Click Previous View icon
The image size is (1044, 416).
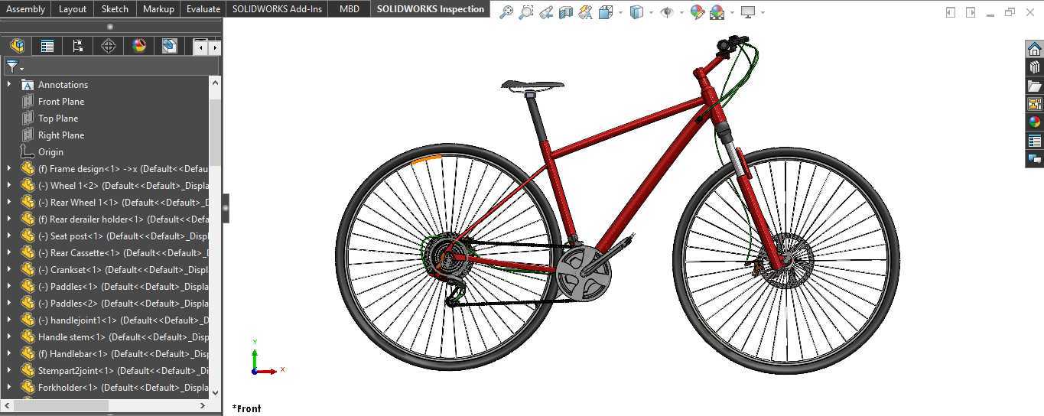tap(545, 12)
